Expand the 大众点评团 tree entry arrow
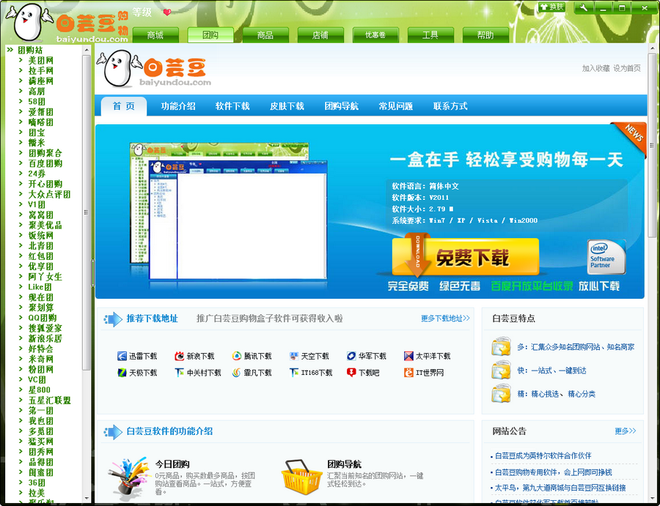Screen dimensions: 660x506 pos(21,194)
